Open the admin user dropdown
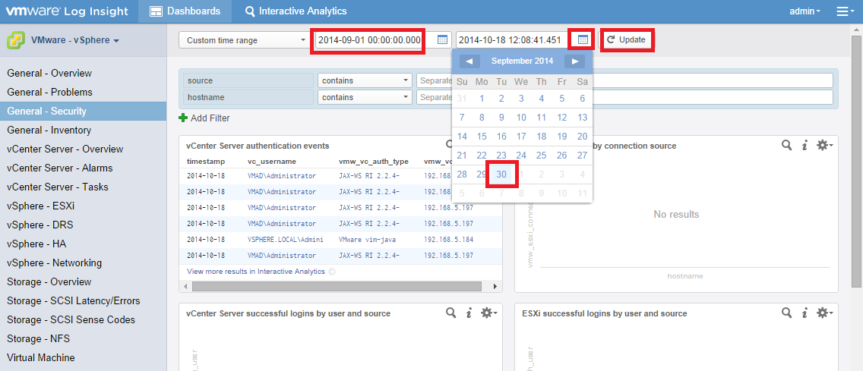The height and width of the screenshot is (371, 863). click(805, 11)
